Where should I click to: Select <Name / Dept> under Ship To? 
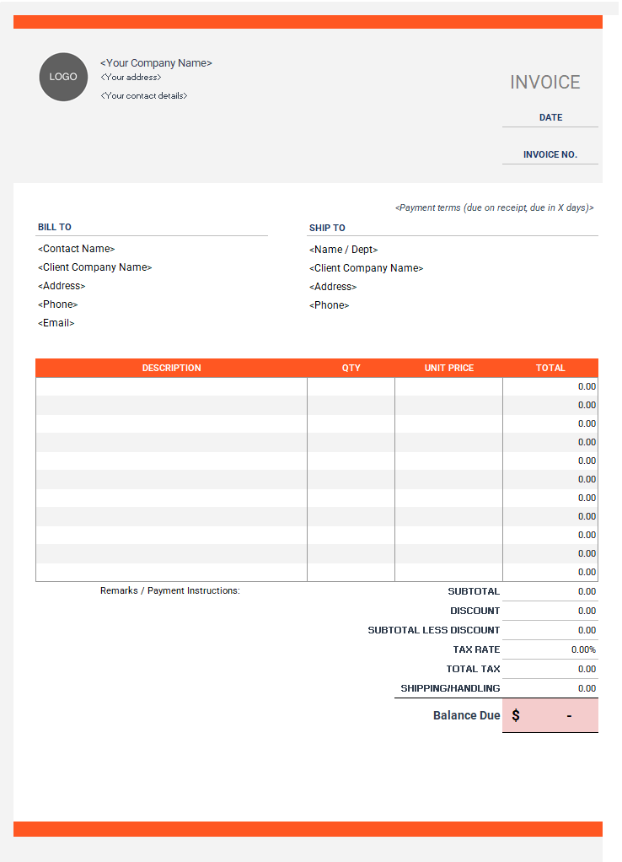pyautogui.click(x=343, y=250)
